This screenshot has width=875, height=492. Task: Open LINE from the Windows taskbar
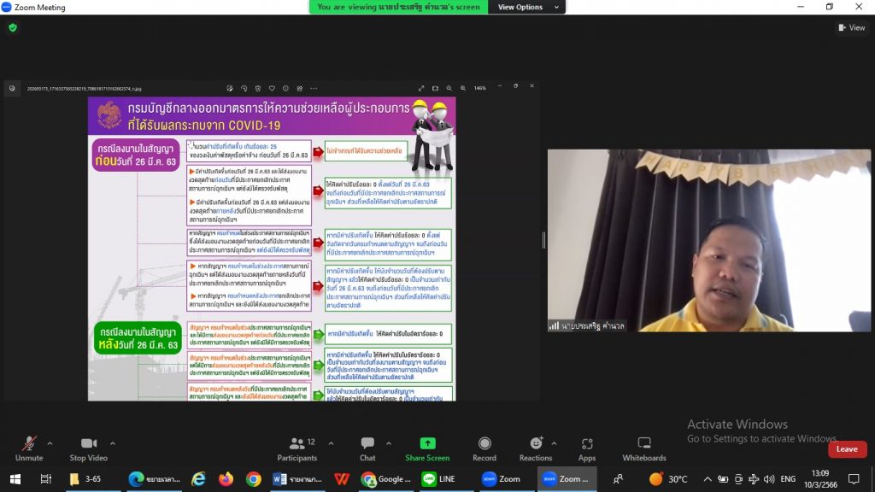439,479
